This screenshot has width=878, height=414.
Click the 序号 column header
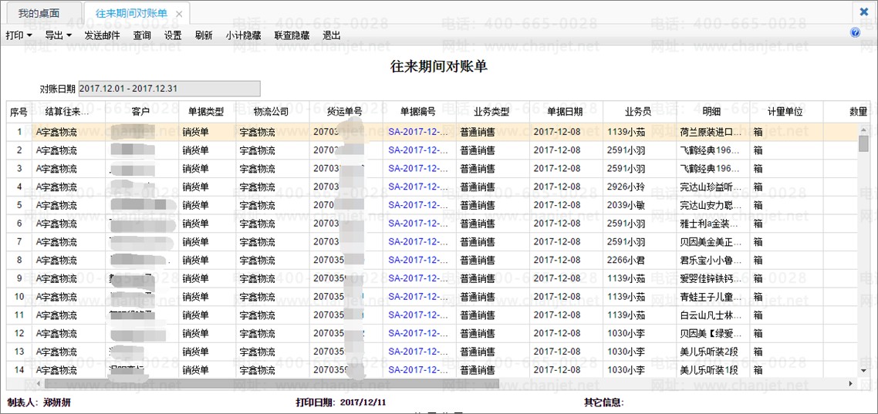(19, 112)
